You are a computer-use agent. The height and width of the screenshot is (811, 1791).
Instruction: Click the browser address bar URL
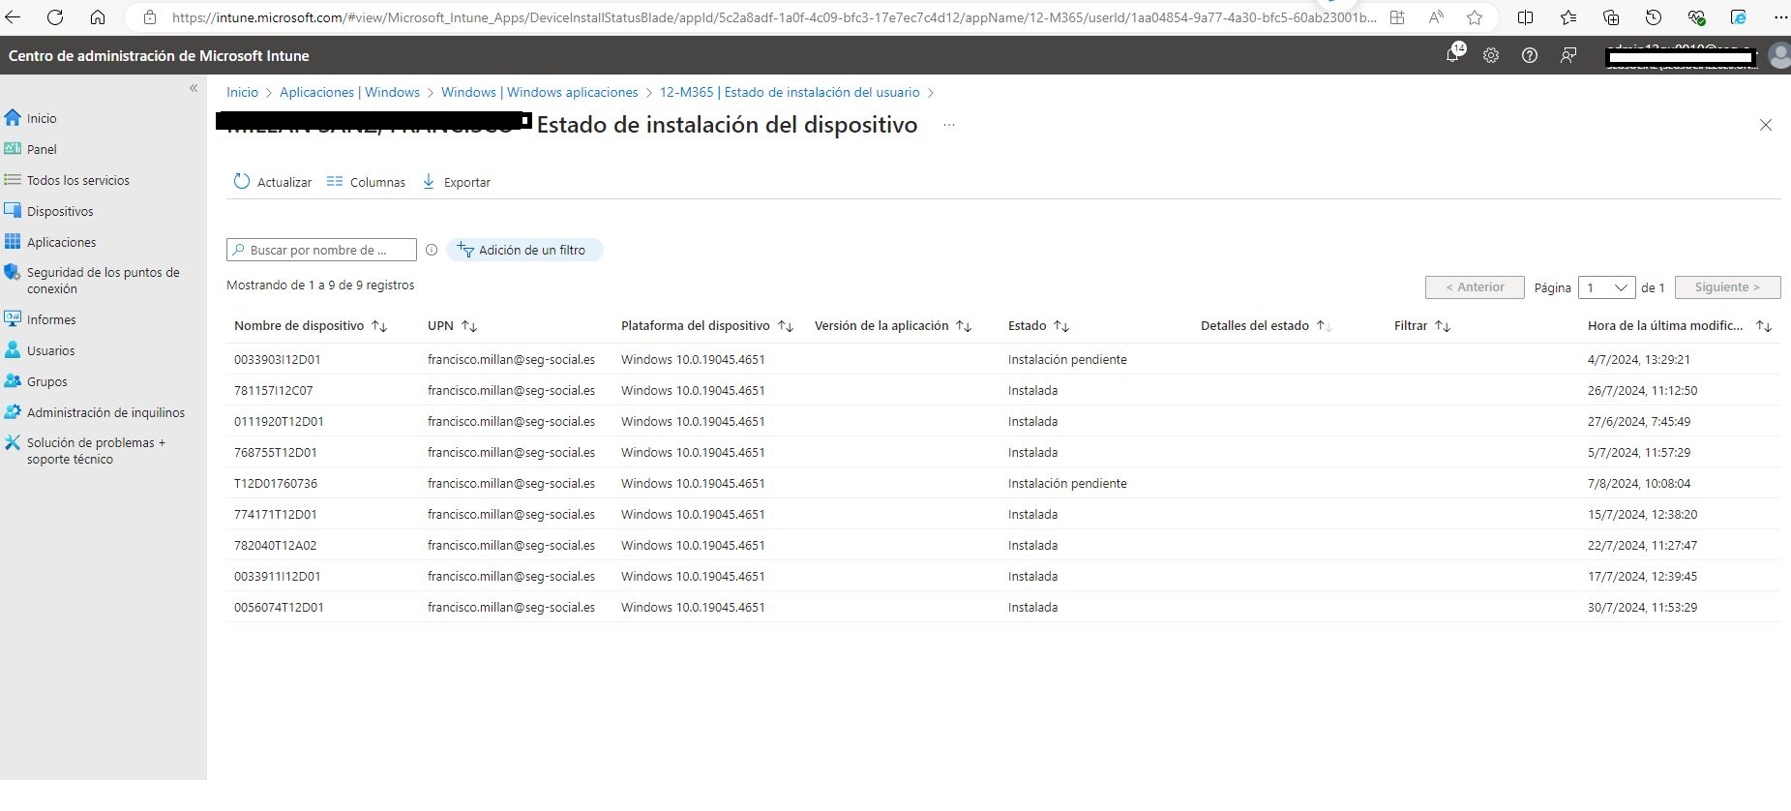tap(774, 17)
